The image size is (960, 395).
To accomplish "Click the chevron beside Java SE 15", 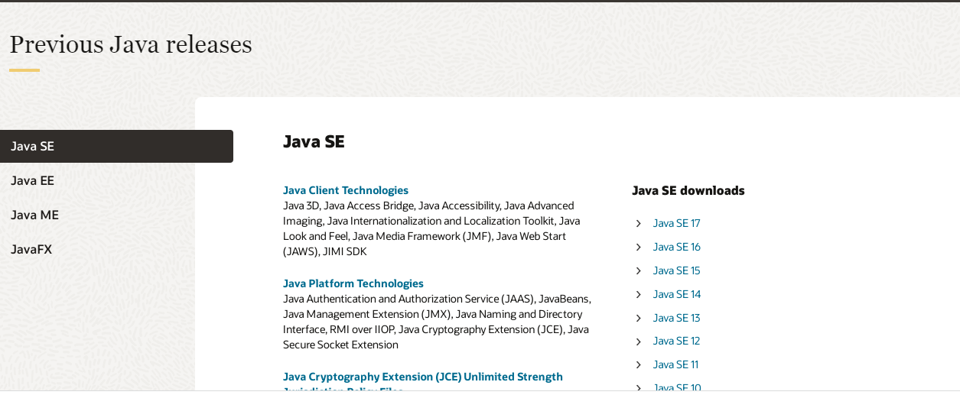I will coord(639,270).
